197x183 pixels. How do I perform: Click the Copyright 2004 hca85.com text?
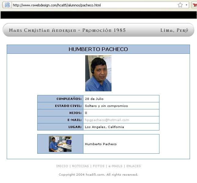pyautogui.click(x=98, y=174)
